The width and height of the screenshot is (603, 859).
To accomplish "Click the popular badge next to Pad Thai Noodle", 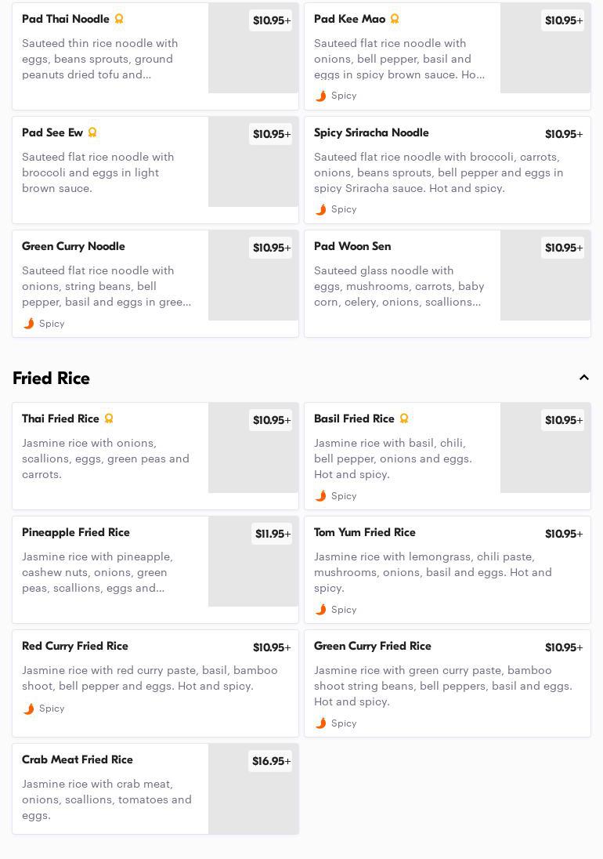I will (119, 19).
